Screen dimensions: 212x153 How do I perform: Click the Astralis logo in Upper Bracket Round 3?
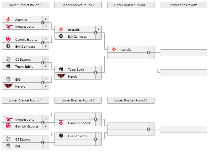[x=114, y=50]
